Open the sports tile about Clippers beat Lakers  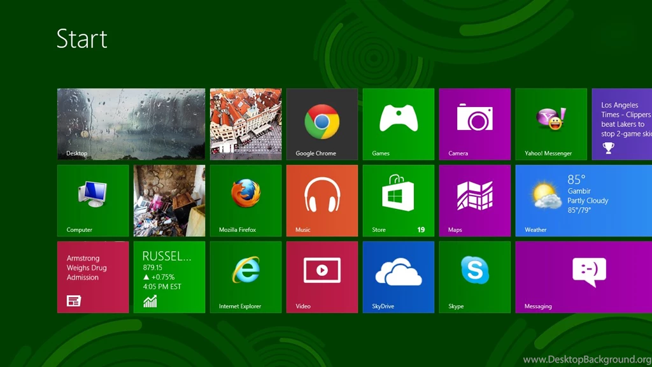622,124
